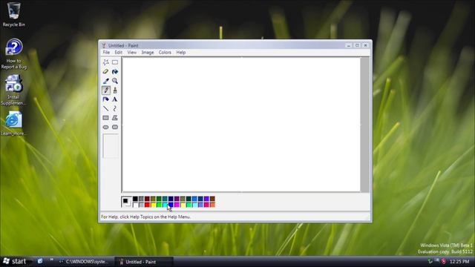Open the Start menu
This screenshot has width=475, height=267.
(x=14, y=261)
